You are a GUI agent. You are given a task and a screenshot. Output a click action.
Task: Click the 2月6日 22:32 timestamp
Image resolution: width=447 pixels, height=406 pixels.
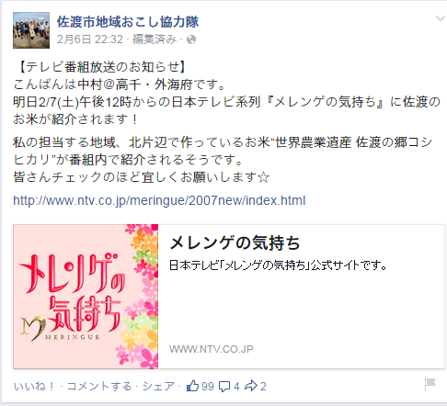(90, 39)
